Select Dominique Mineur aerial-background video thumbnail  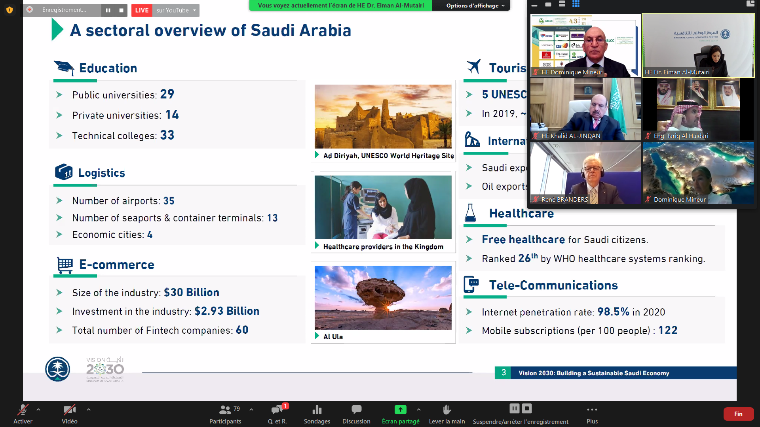(698, 173)
